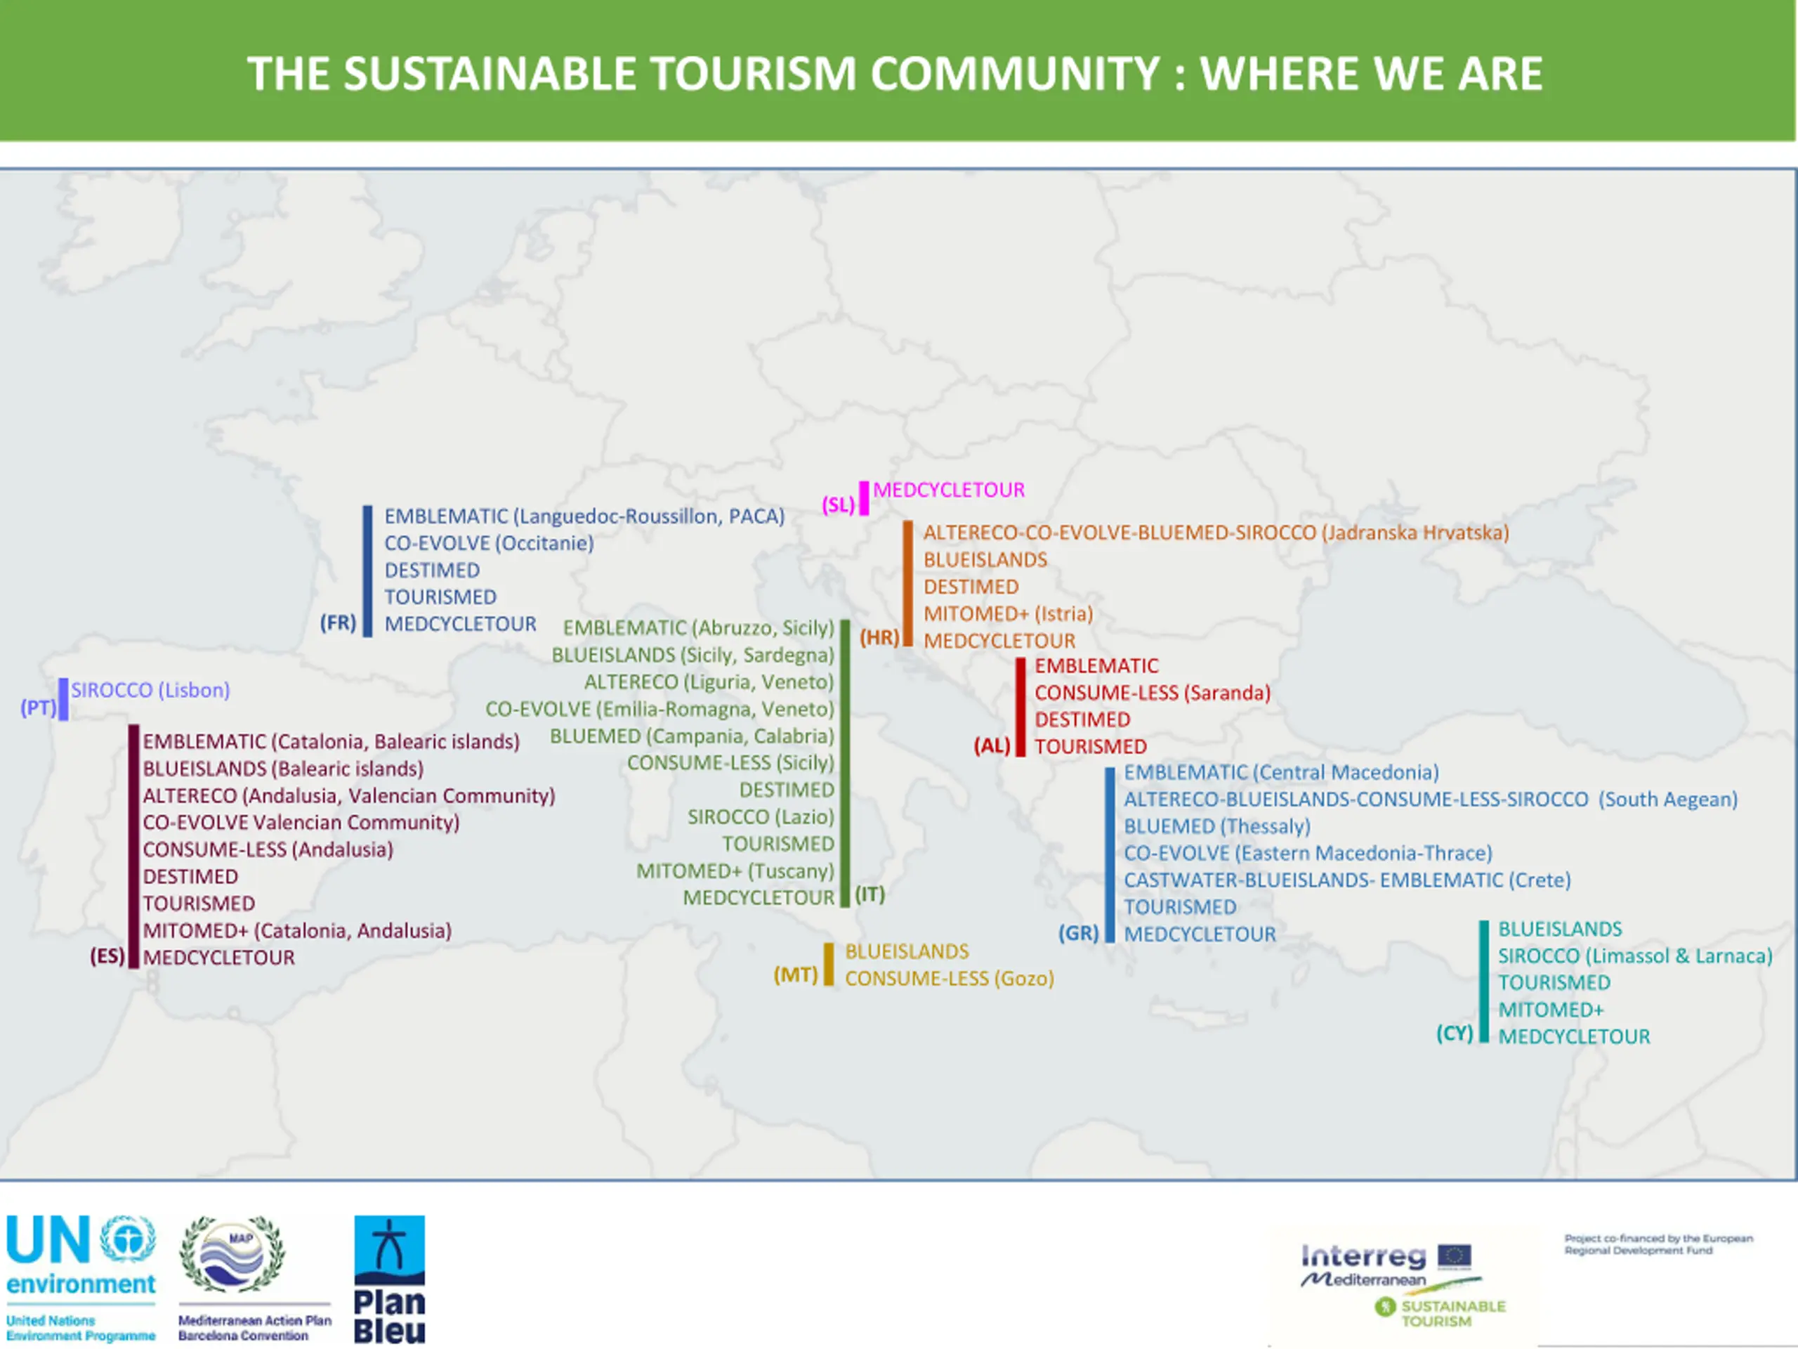Click 'MITOMED+ (Catalonia, Andalusia)'
The height and width of the screenshot is (1349, 1798).
pos(296,930)
